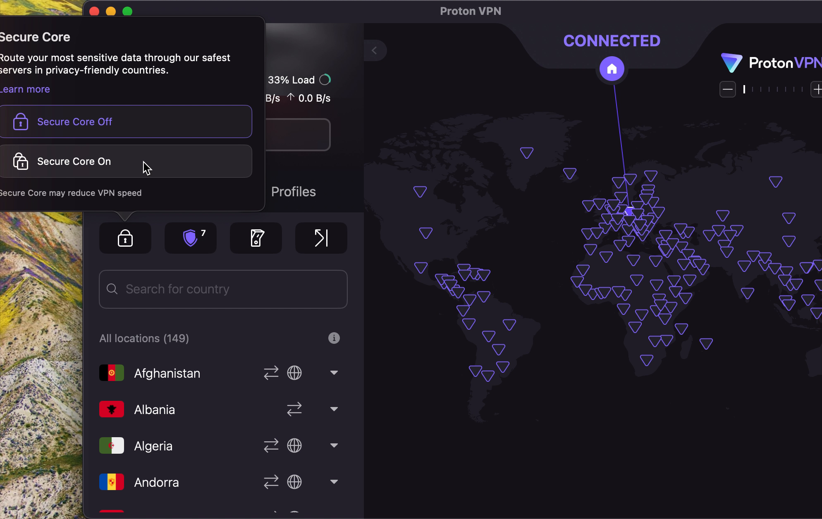Zoom out the map with minus button
Viewport: 822px width, 519px height.
click(728, 89)
